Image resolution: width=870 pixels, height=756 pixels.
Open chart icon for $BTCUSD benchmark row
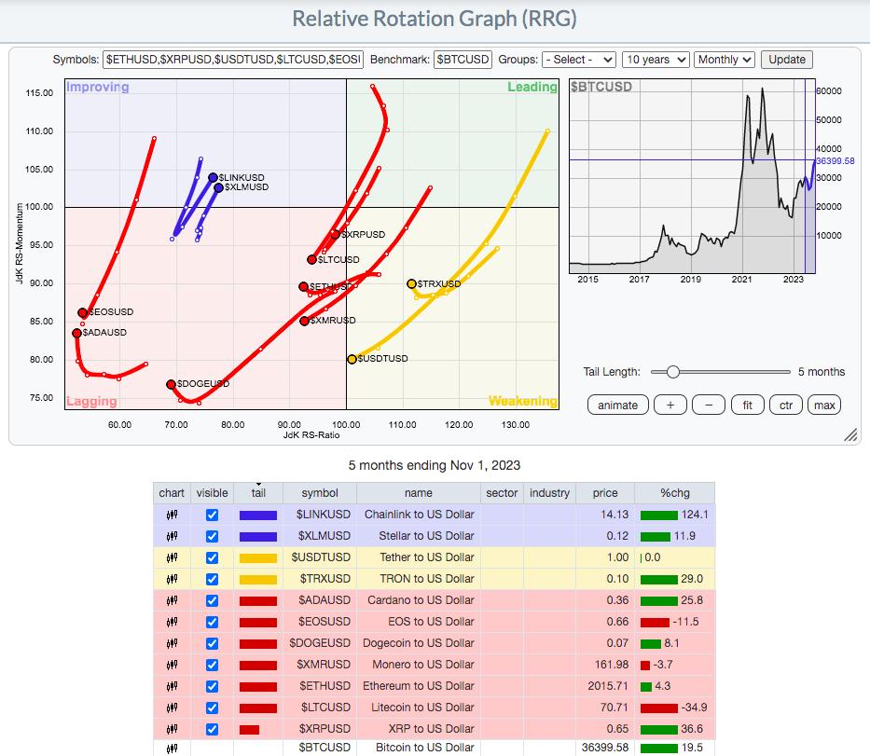pos(172,749)
